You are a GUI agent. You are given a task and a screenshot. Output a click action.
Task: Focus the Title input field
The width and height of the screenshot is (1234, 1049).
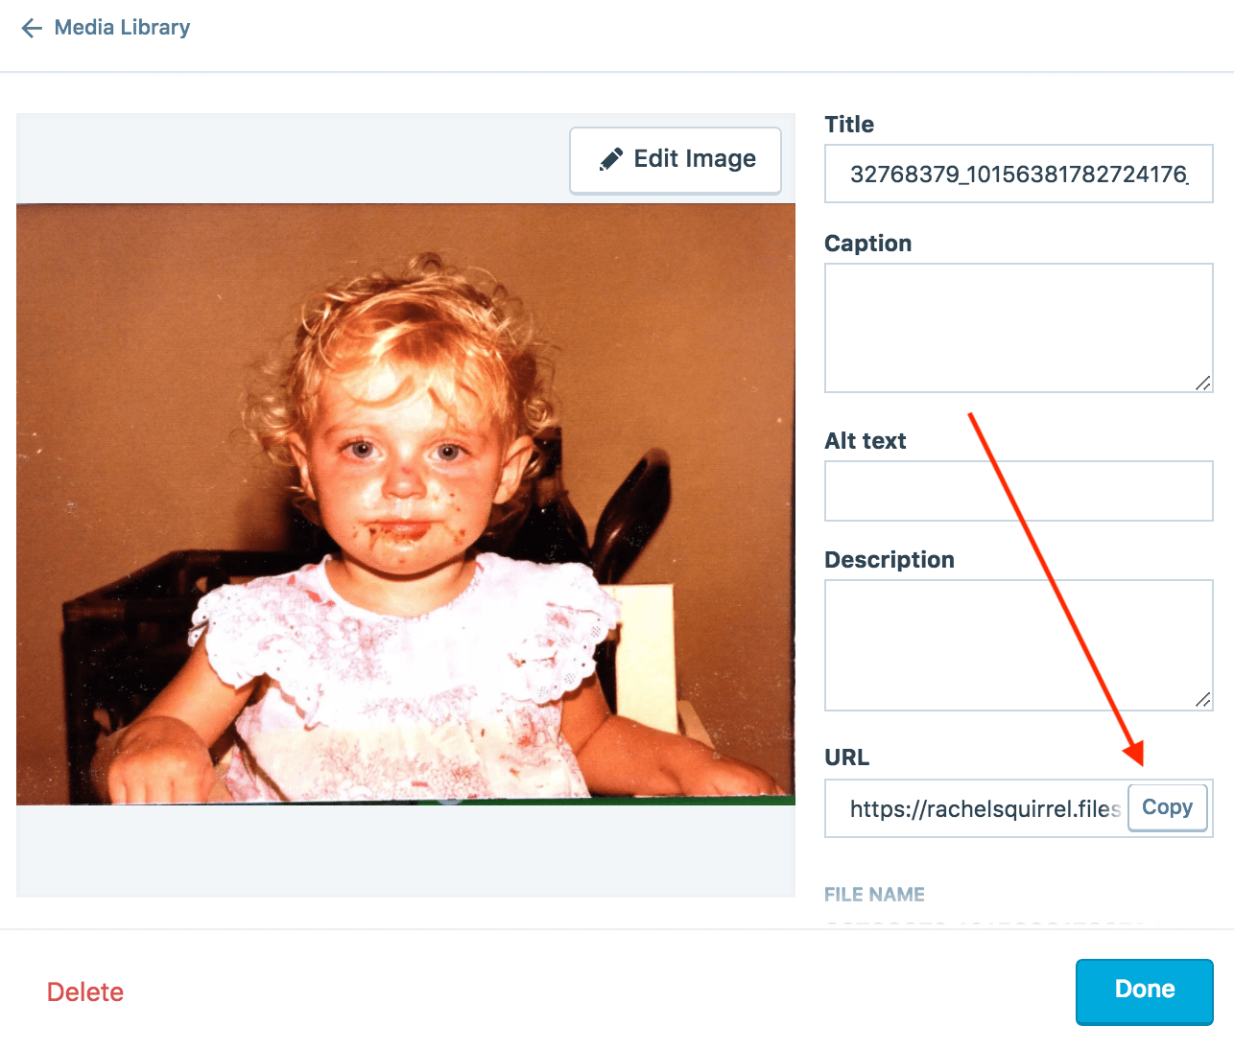[1018, 175]
